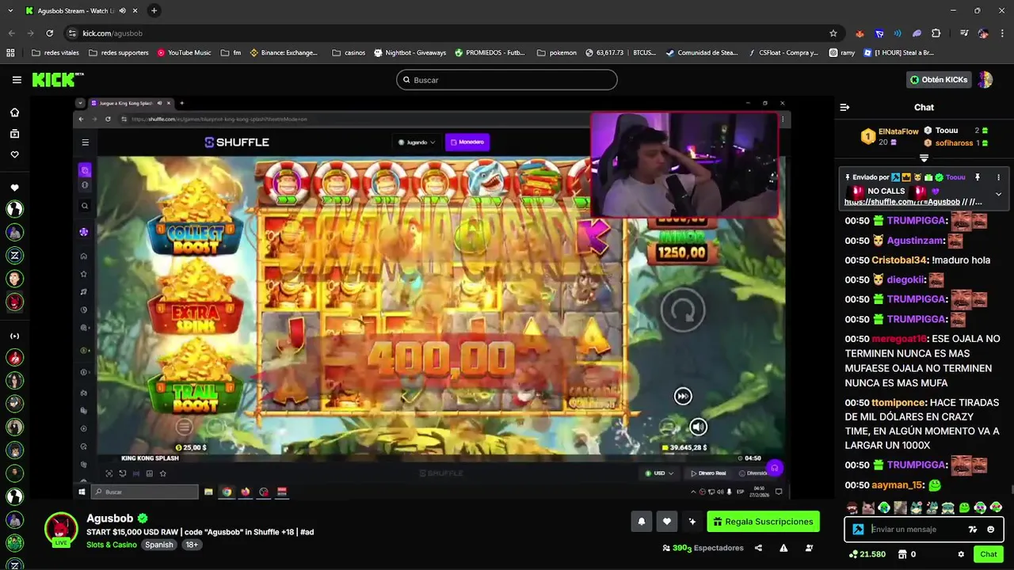Click the turbo fast-forward button in stream
1014x570 pixels.
[x=683, y=396]
